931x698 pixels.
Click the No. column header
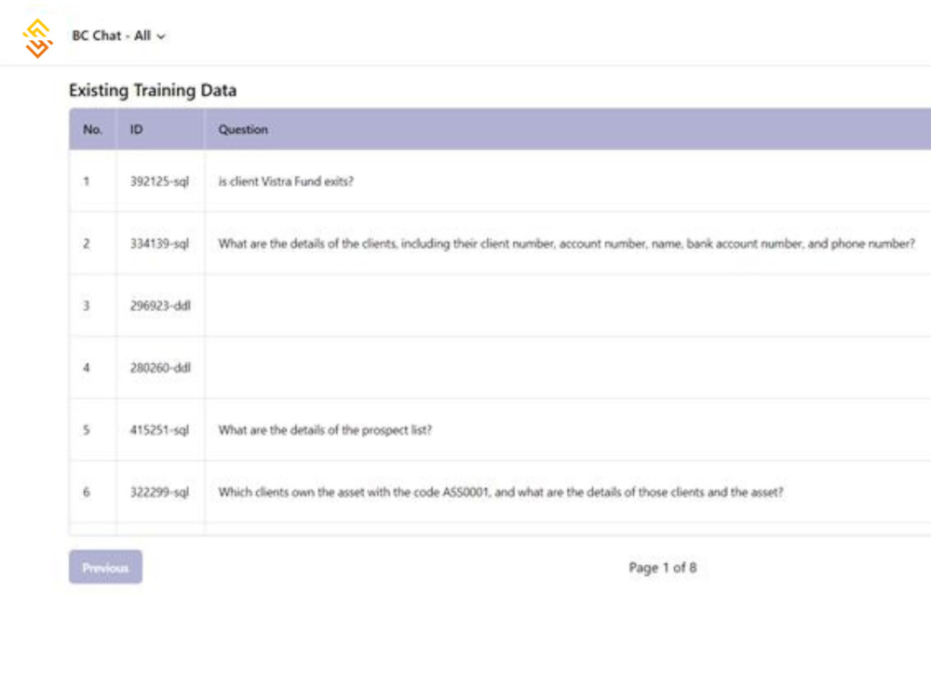(92, 129)
